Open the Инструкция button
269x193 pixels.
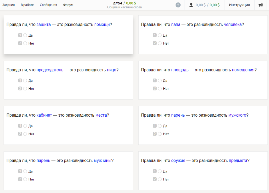239,5
